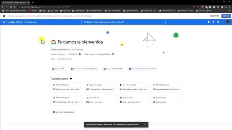Open the Panel de control bookmark
This screenshot has height=130, width=232.
point(19,11)
